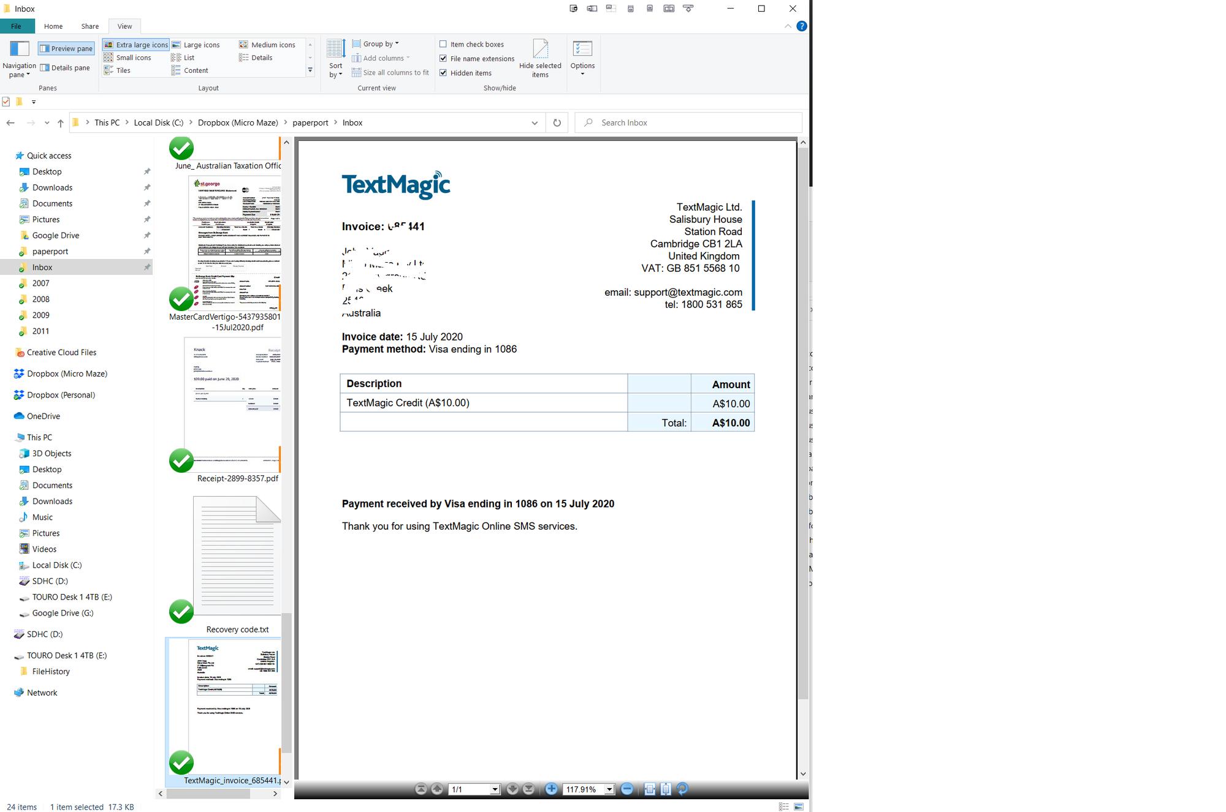This screenshot has height=812, width=1226.
Task: Toggle the Details pane on
Action: click(65, 67)
